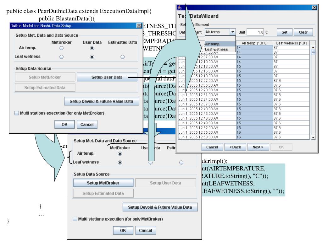Click the Set button in TextDataWizard
Screen dimensions: 322x241
284,32
